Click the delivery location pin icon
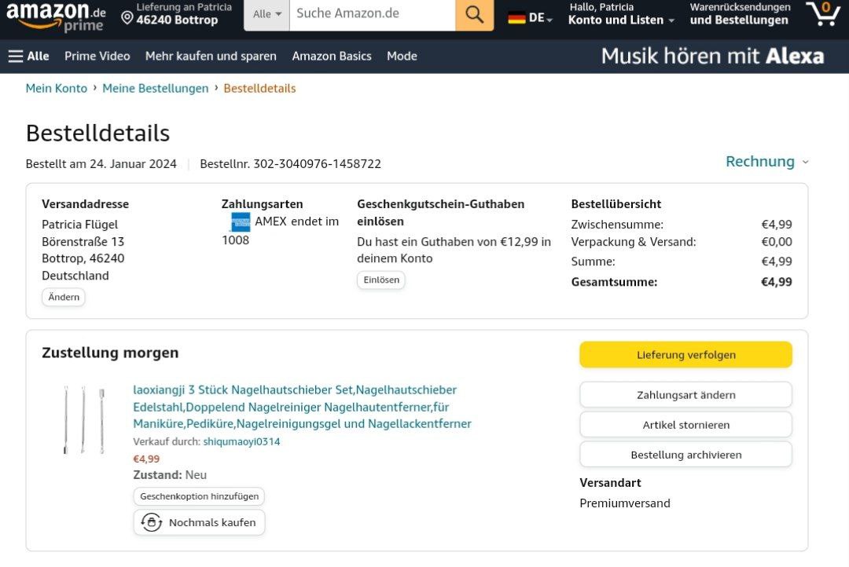 point(127,16)
